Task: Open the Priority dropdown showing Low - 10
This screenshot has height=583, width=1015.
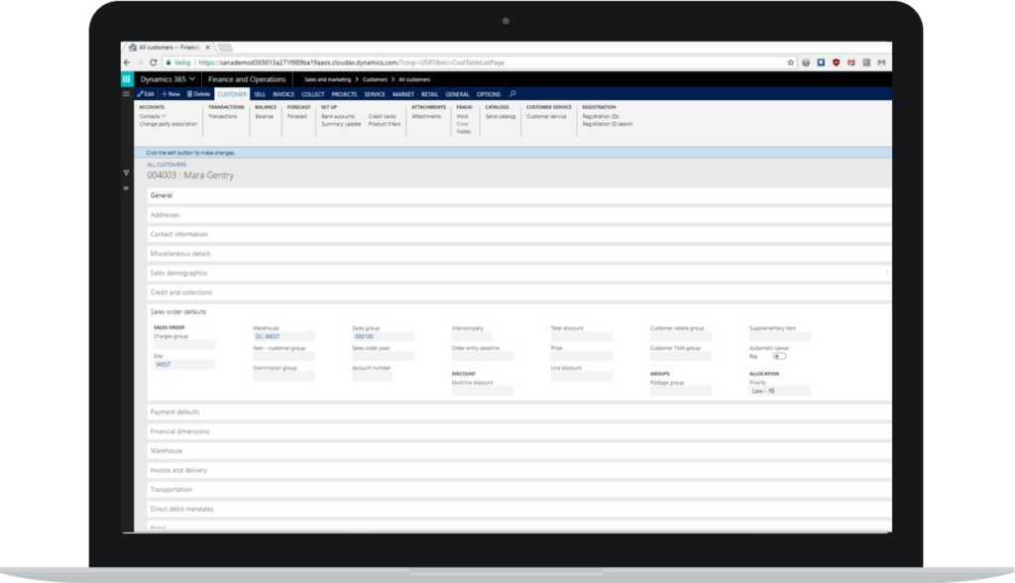Action: tap(780, 391)
